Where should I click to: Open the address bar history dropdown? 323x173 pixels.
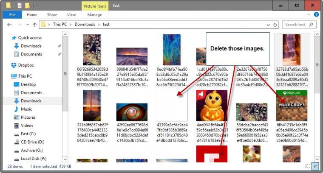[268, 25]
